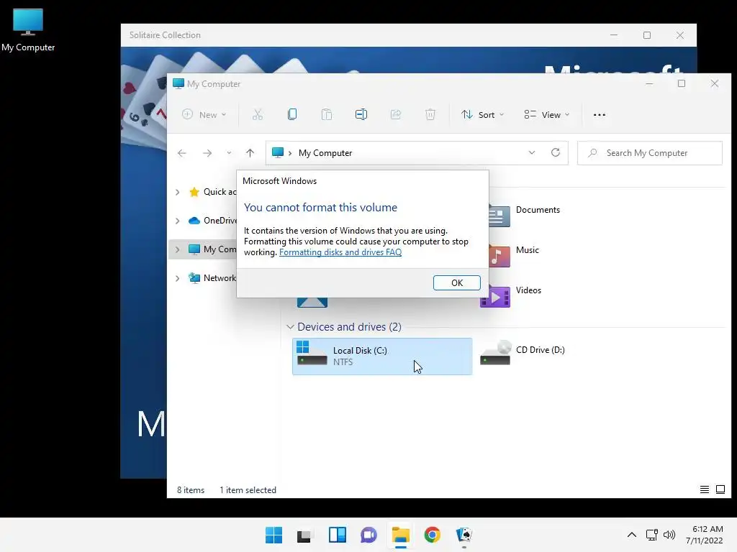The height and width of the screenshot is (552, 737).
Task: Switch to Solitaire Collection taskbar icon
Action: [x=464, y=535]
